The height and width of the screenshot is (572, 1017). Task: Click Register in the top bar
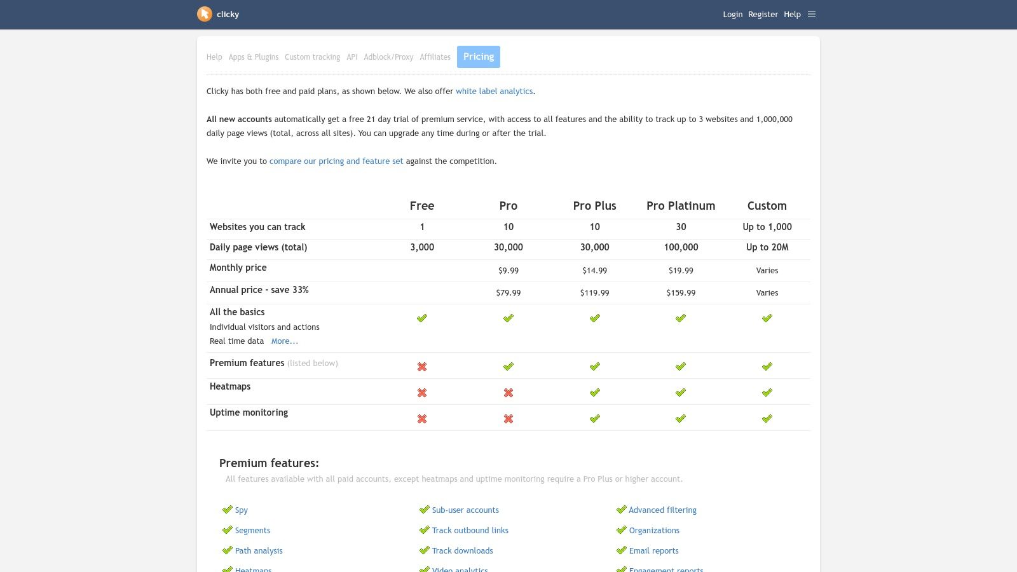[763, 15]
